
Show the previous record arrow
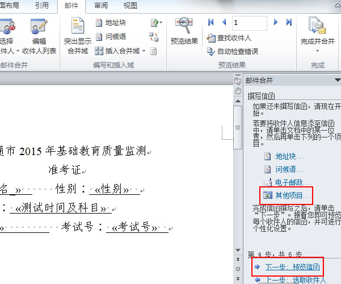point(224,23)
